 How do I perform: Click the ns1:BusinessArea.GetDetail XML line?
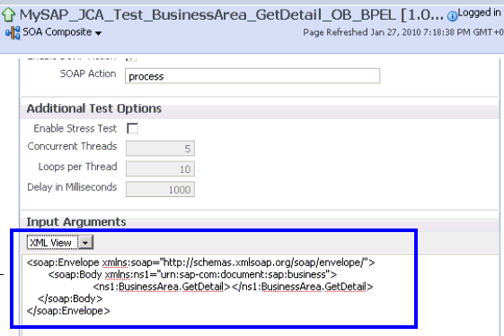pos(233,287)
